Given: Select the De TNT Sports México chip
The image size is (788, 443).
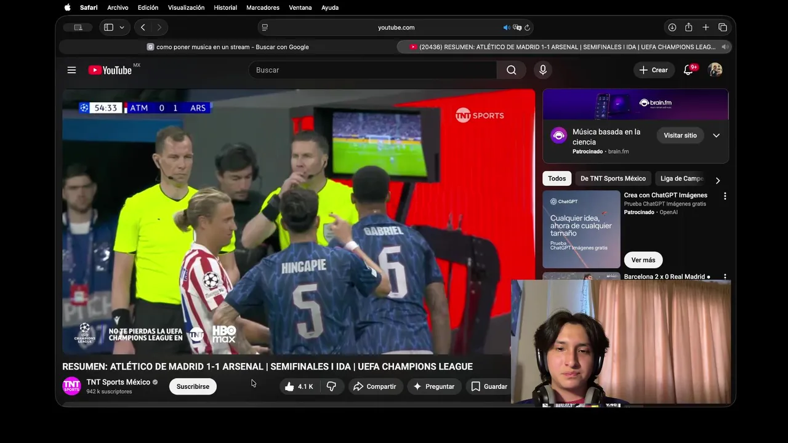Looking at the screenshot, I should [613, 178].
